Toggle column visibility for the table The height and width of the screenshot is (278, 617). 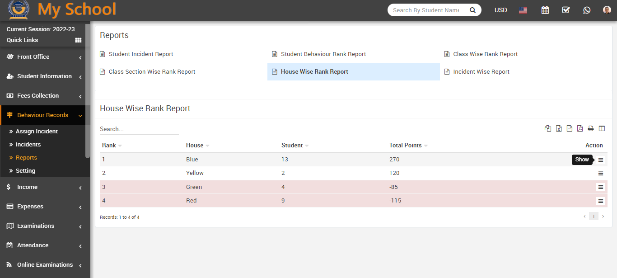click(602, 129)
